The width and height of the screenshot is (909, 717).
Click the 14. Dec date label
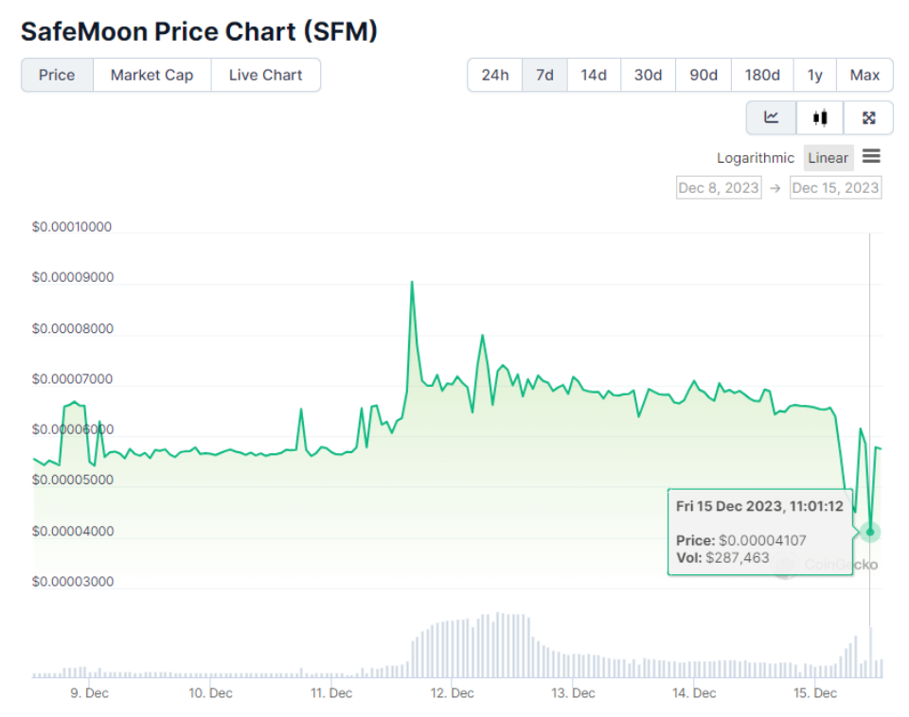pos(694,693)
